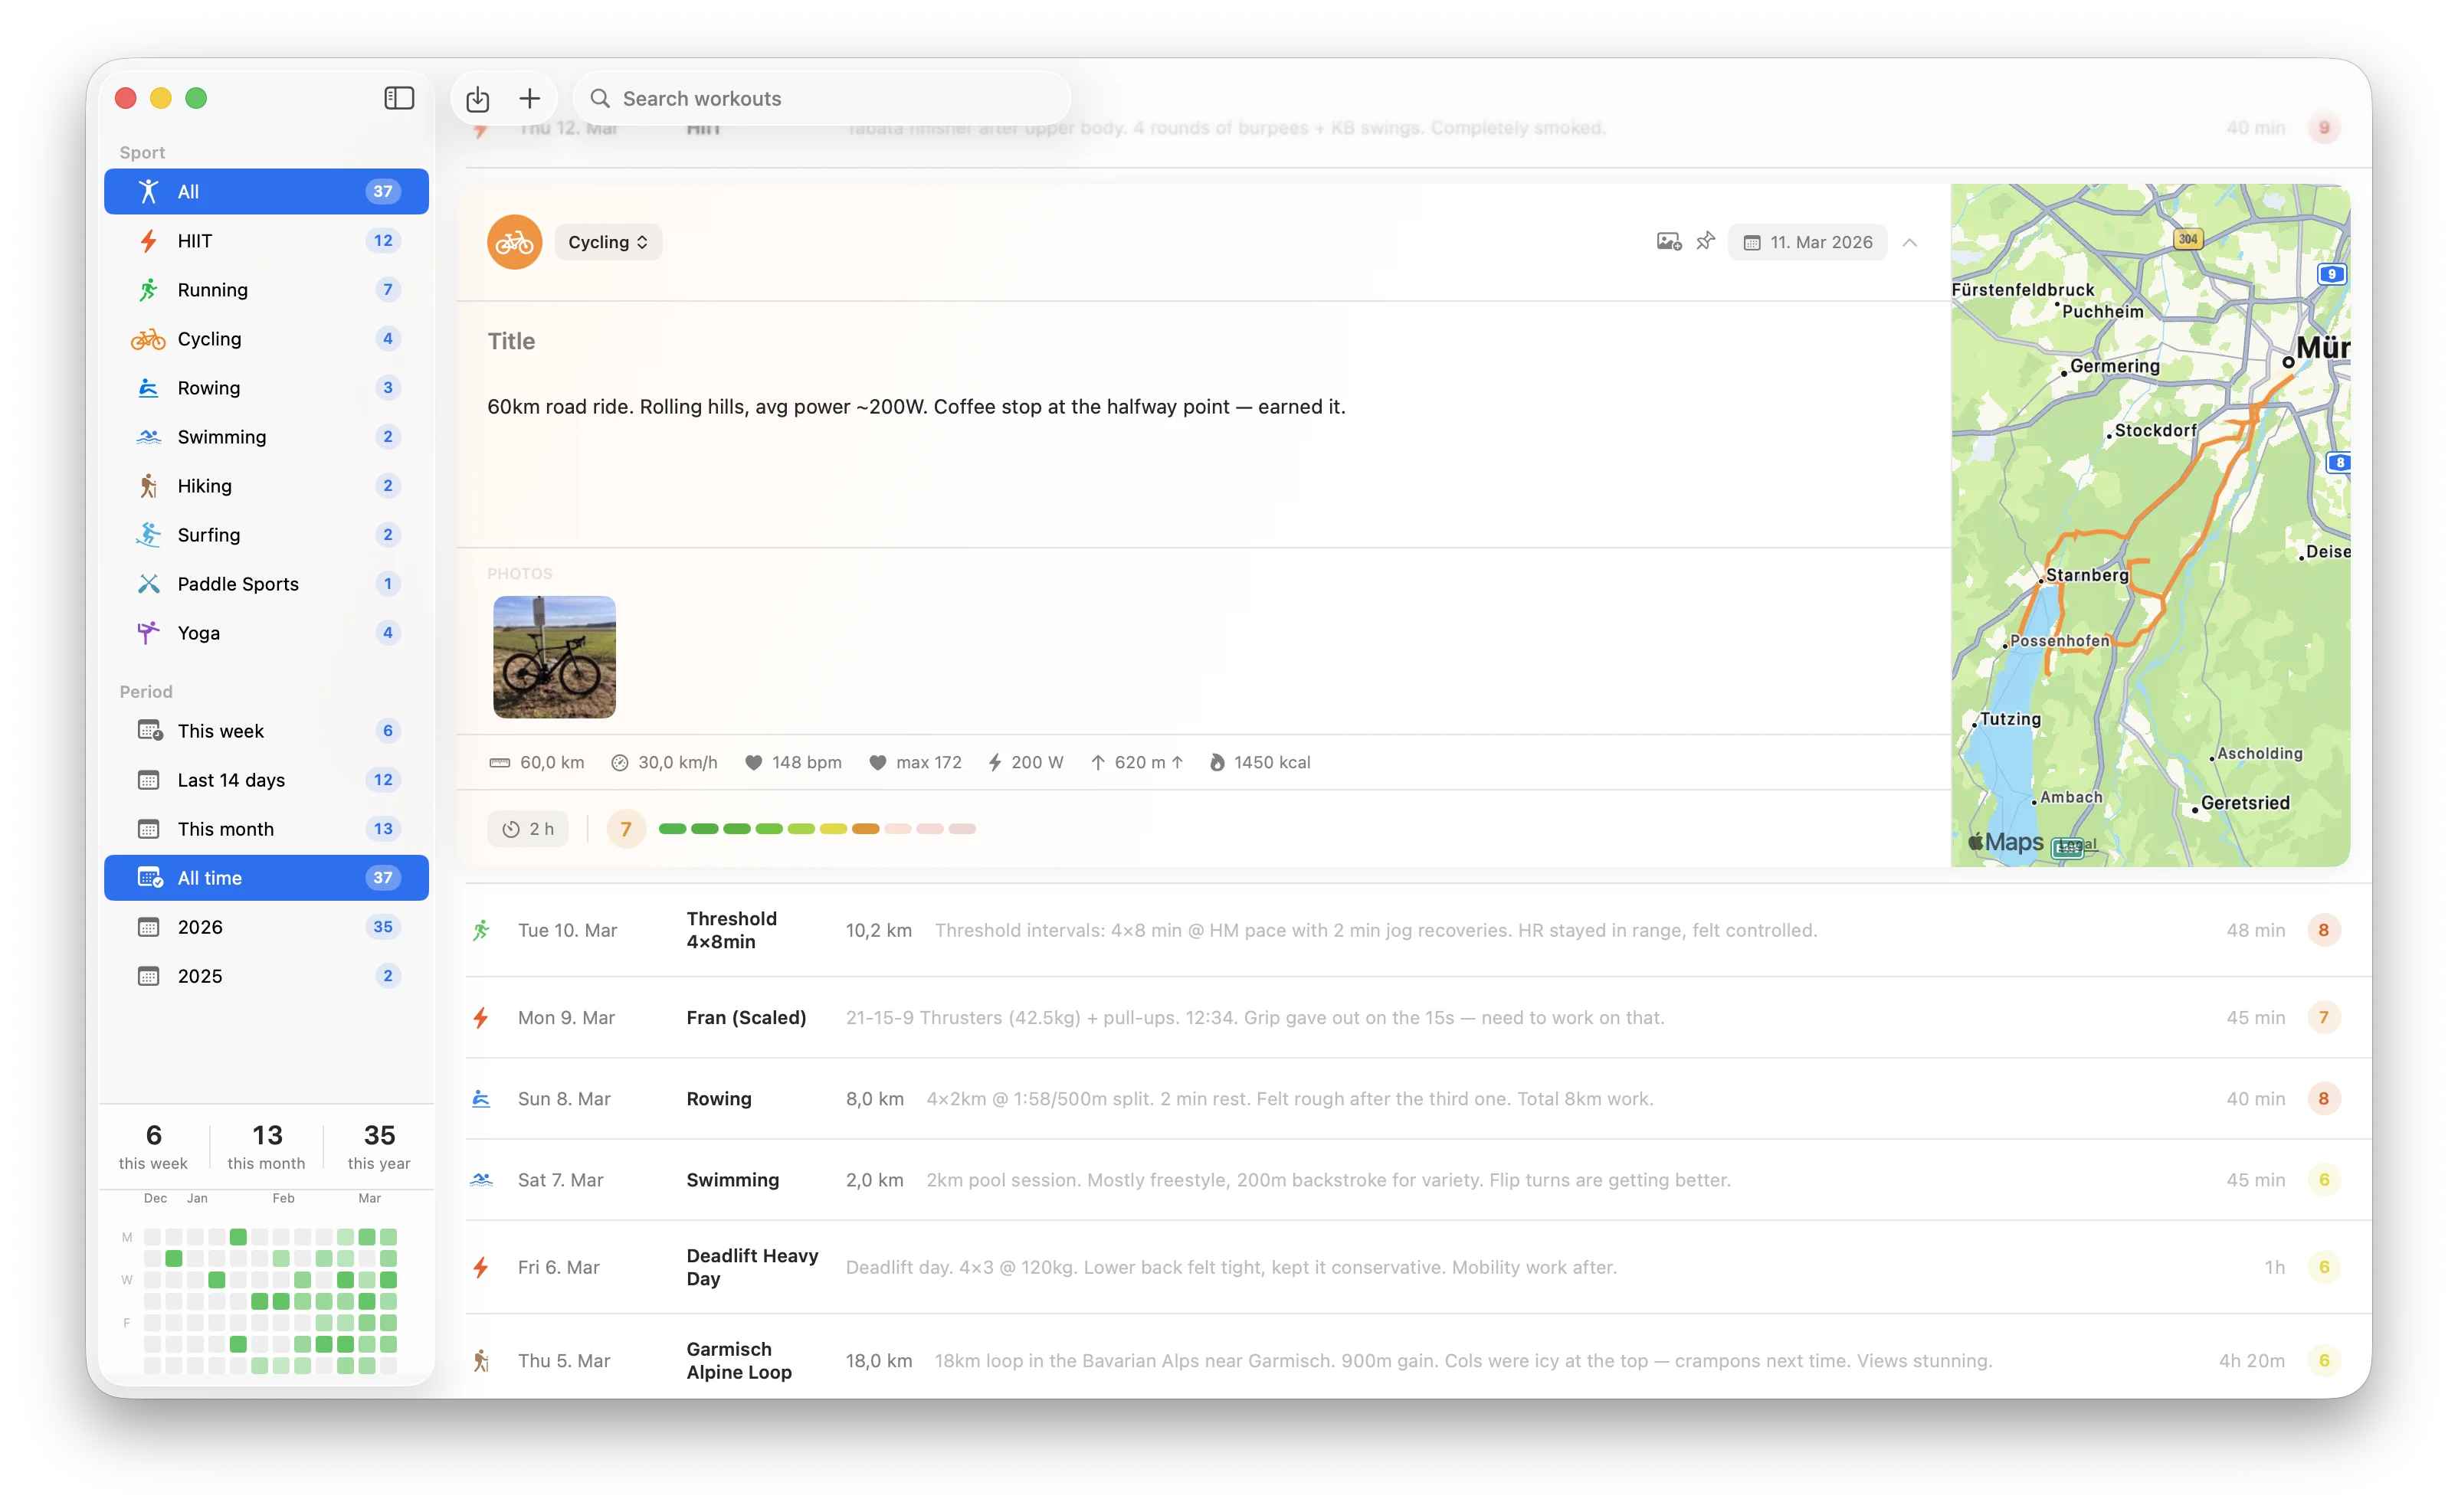Viewport: 2458px width, 1512px height.
Task: Switch to the Last 14 days filter
Action: coord(265,779)
